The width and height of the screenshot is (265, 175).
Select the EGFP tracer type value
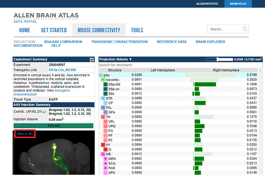[53, 99]
